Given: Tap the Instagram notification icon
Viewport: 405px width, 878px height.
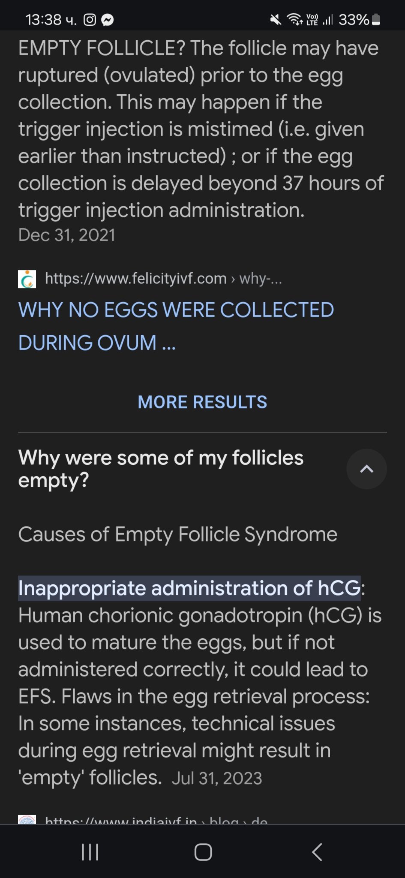Looking at the screenshot, I should pyautogui.click(x=90, y=20).
